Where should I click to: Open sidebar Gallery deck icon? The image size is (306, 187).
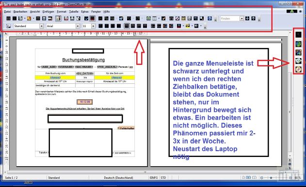click(x=298, y=61)
